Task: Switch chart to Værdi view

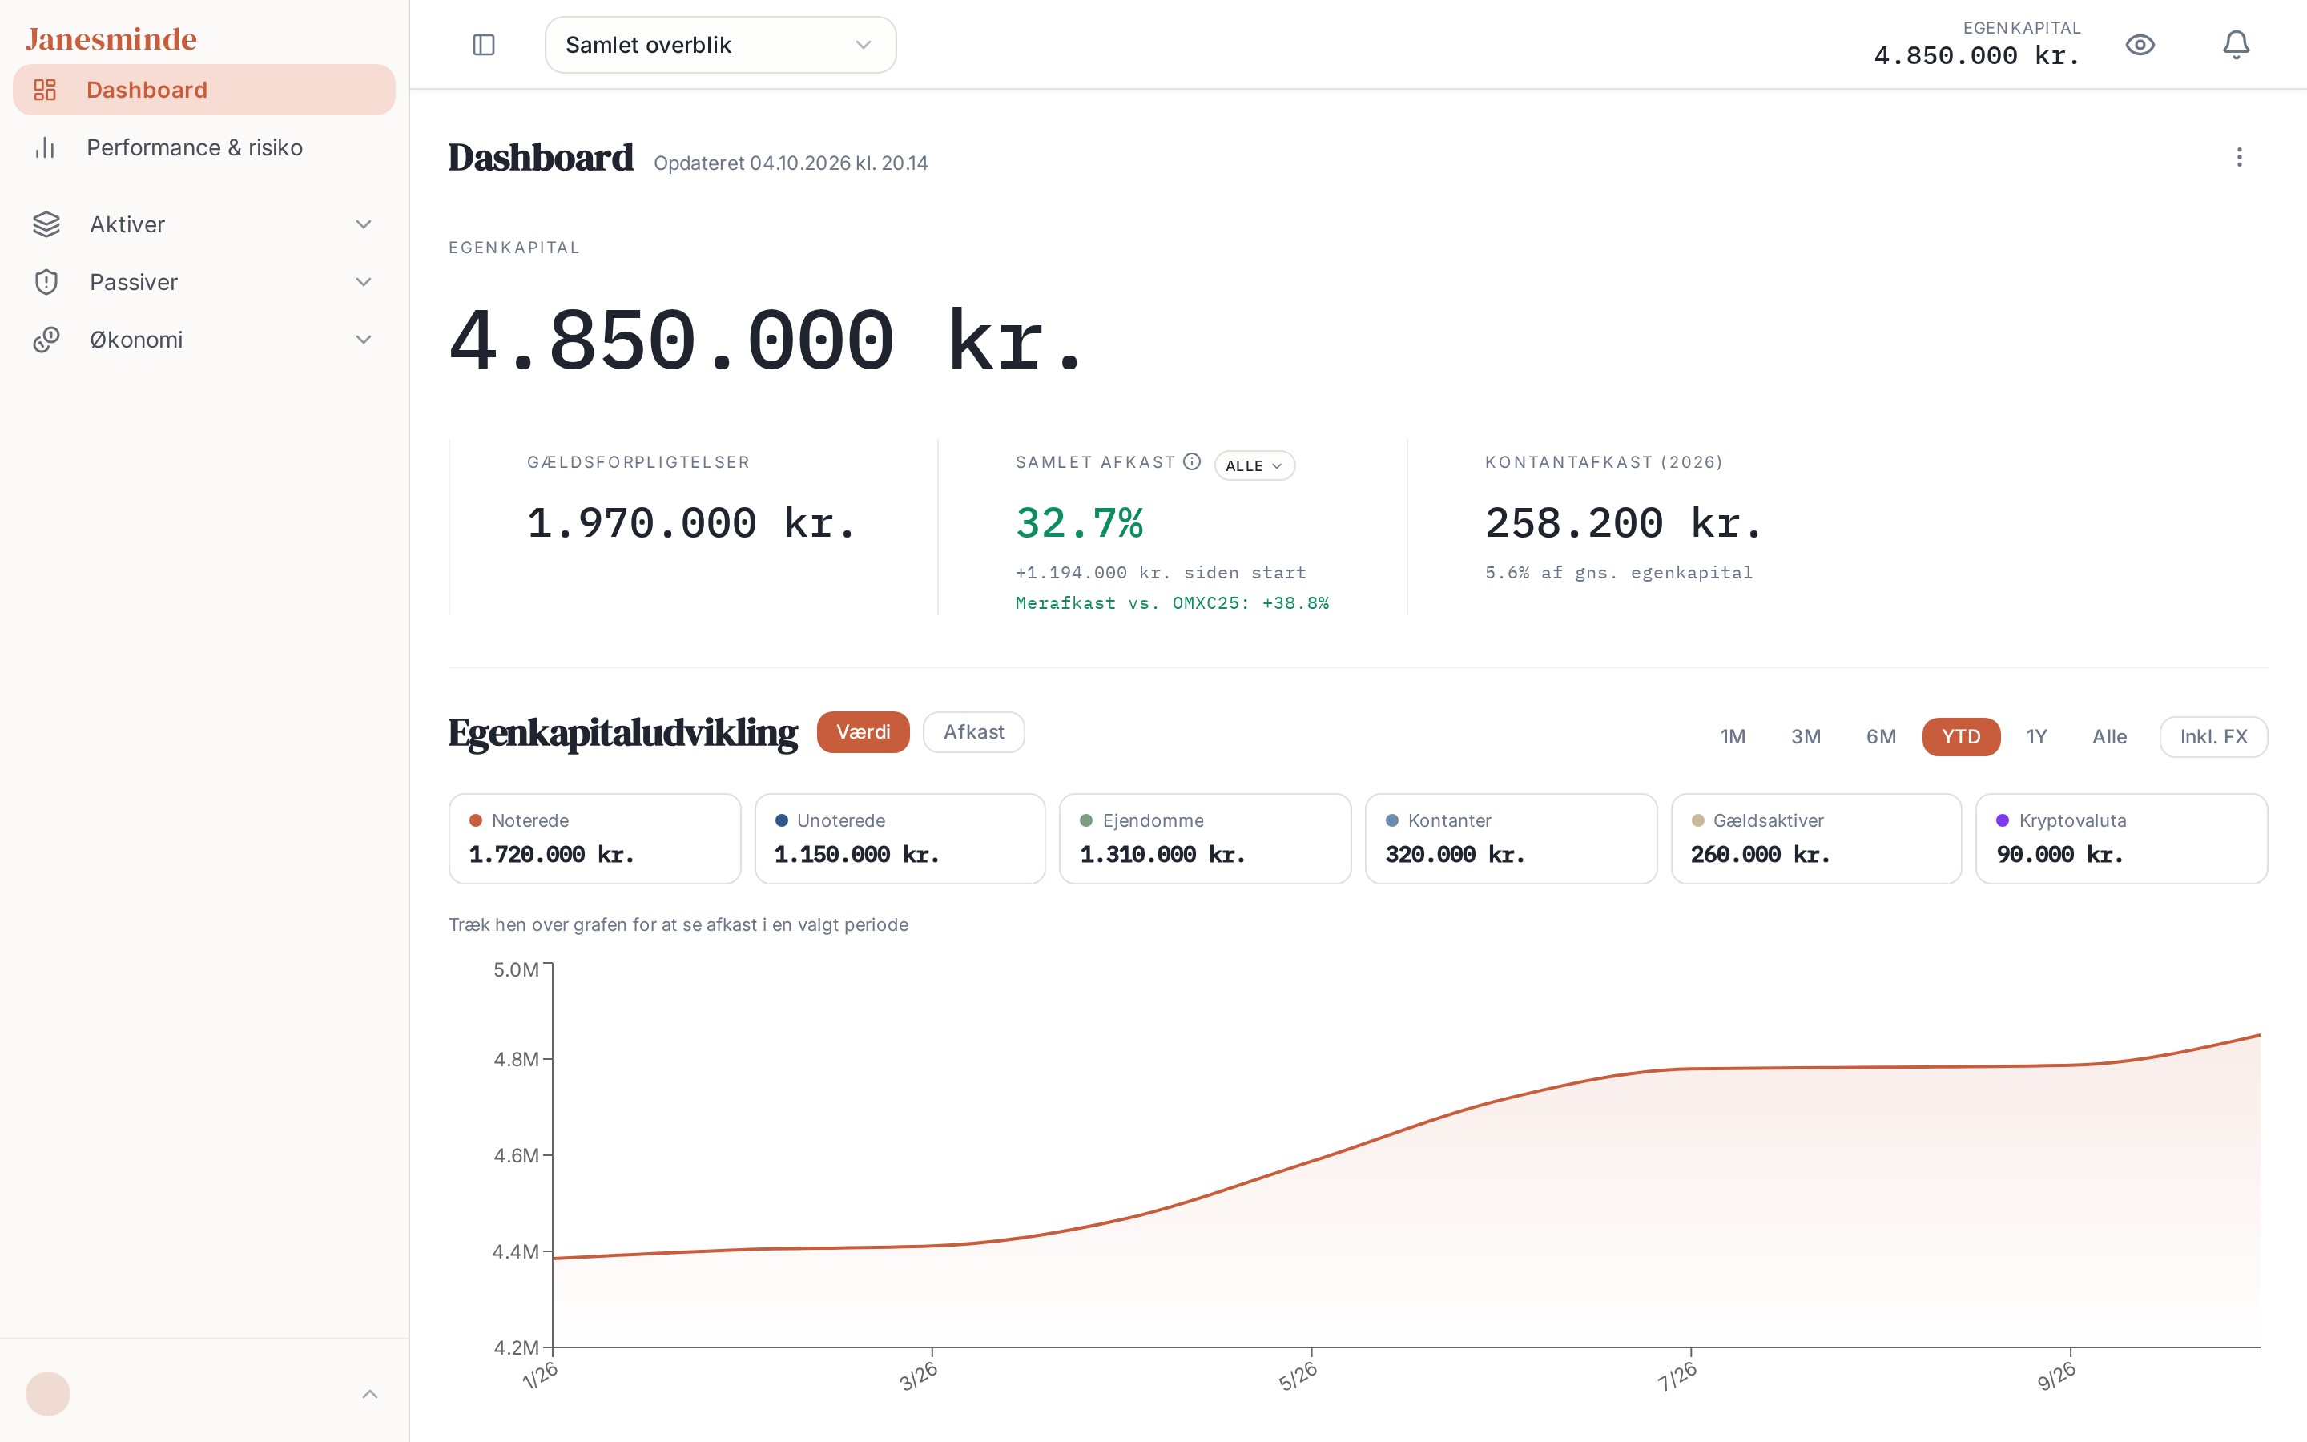Action: tap(863, 731)
